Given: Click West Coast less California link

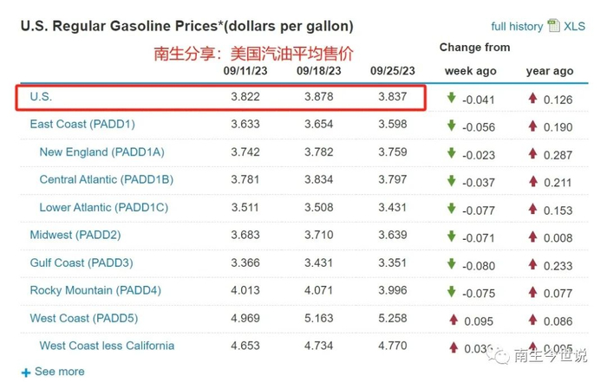Looking at the screenshot, I should tap(107, 346).
